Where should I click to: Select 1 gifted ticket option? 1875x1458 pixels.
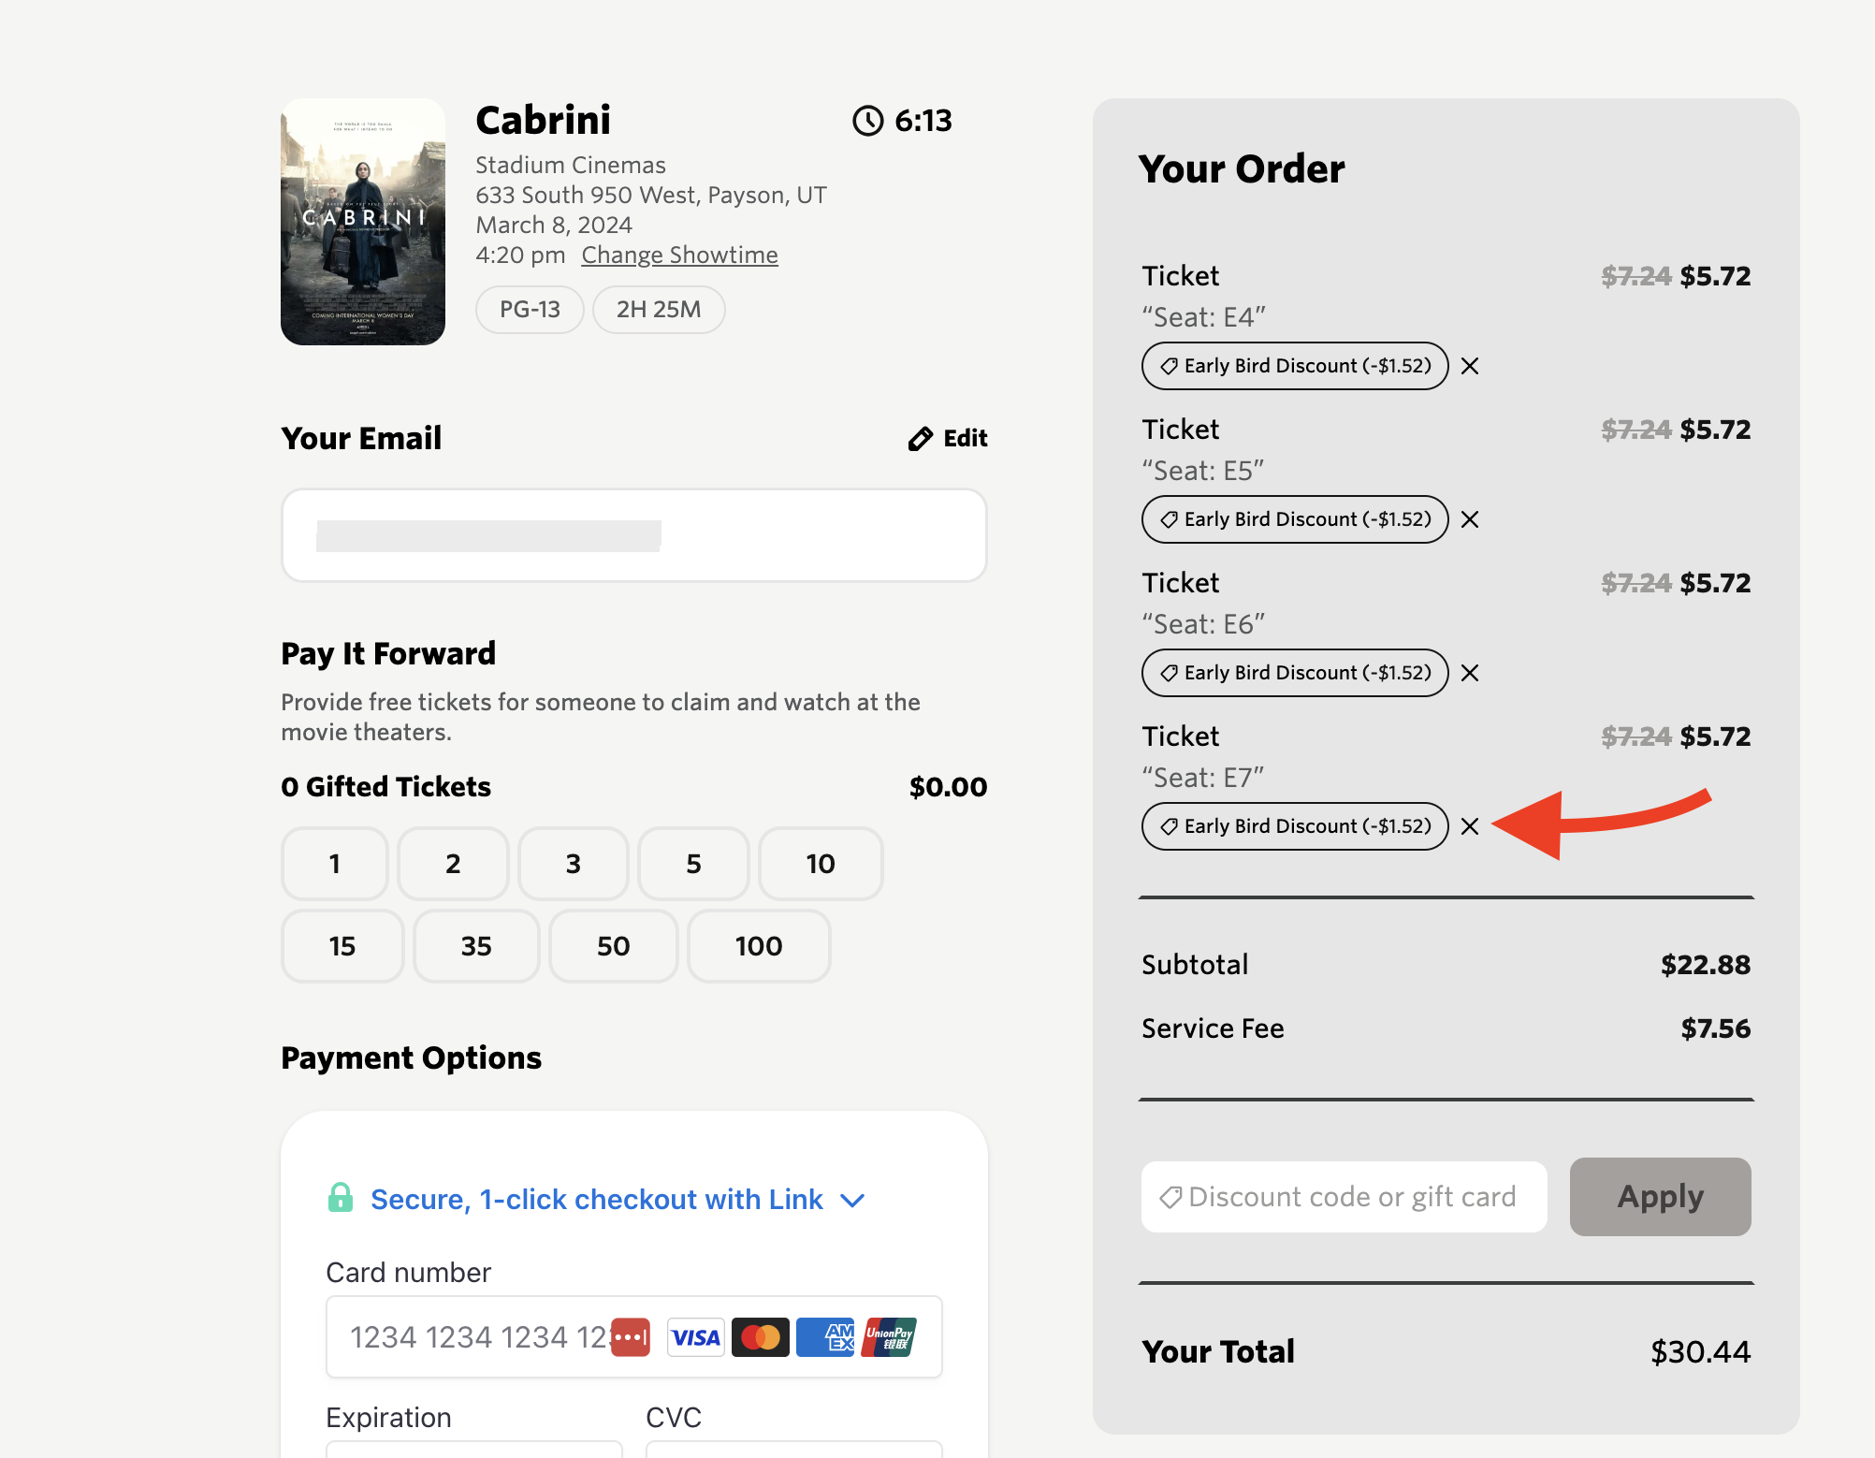click(334, 864)
